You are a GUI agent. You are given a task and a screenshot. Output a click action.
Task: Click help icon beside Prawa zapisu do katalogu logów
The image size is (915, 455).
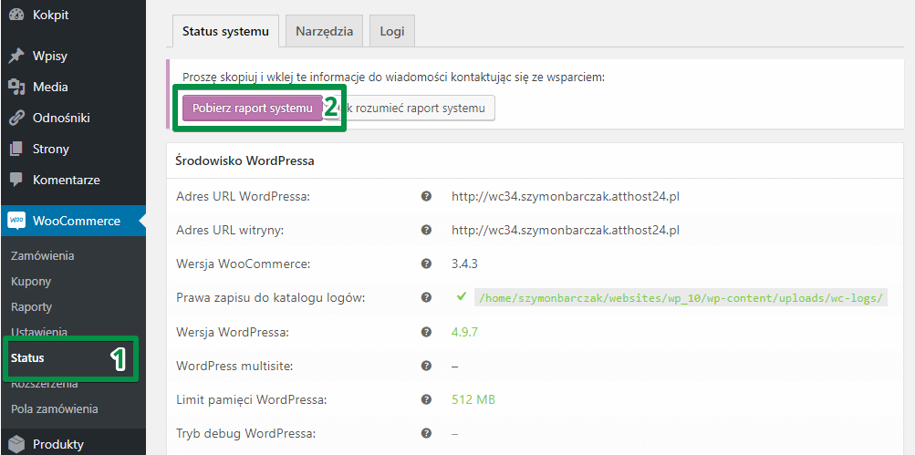[427, 297]
